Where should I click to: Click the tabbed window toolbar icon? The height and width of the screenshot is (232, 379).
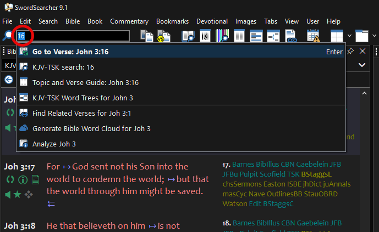(x=362, y=36)
